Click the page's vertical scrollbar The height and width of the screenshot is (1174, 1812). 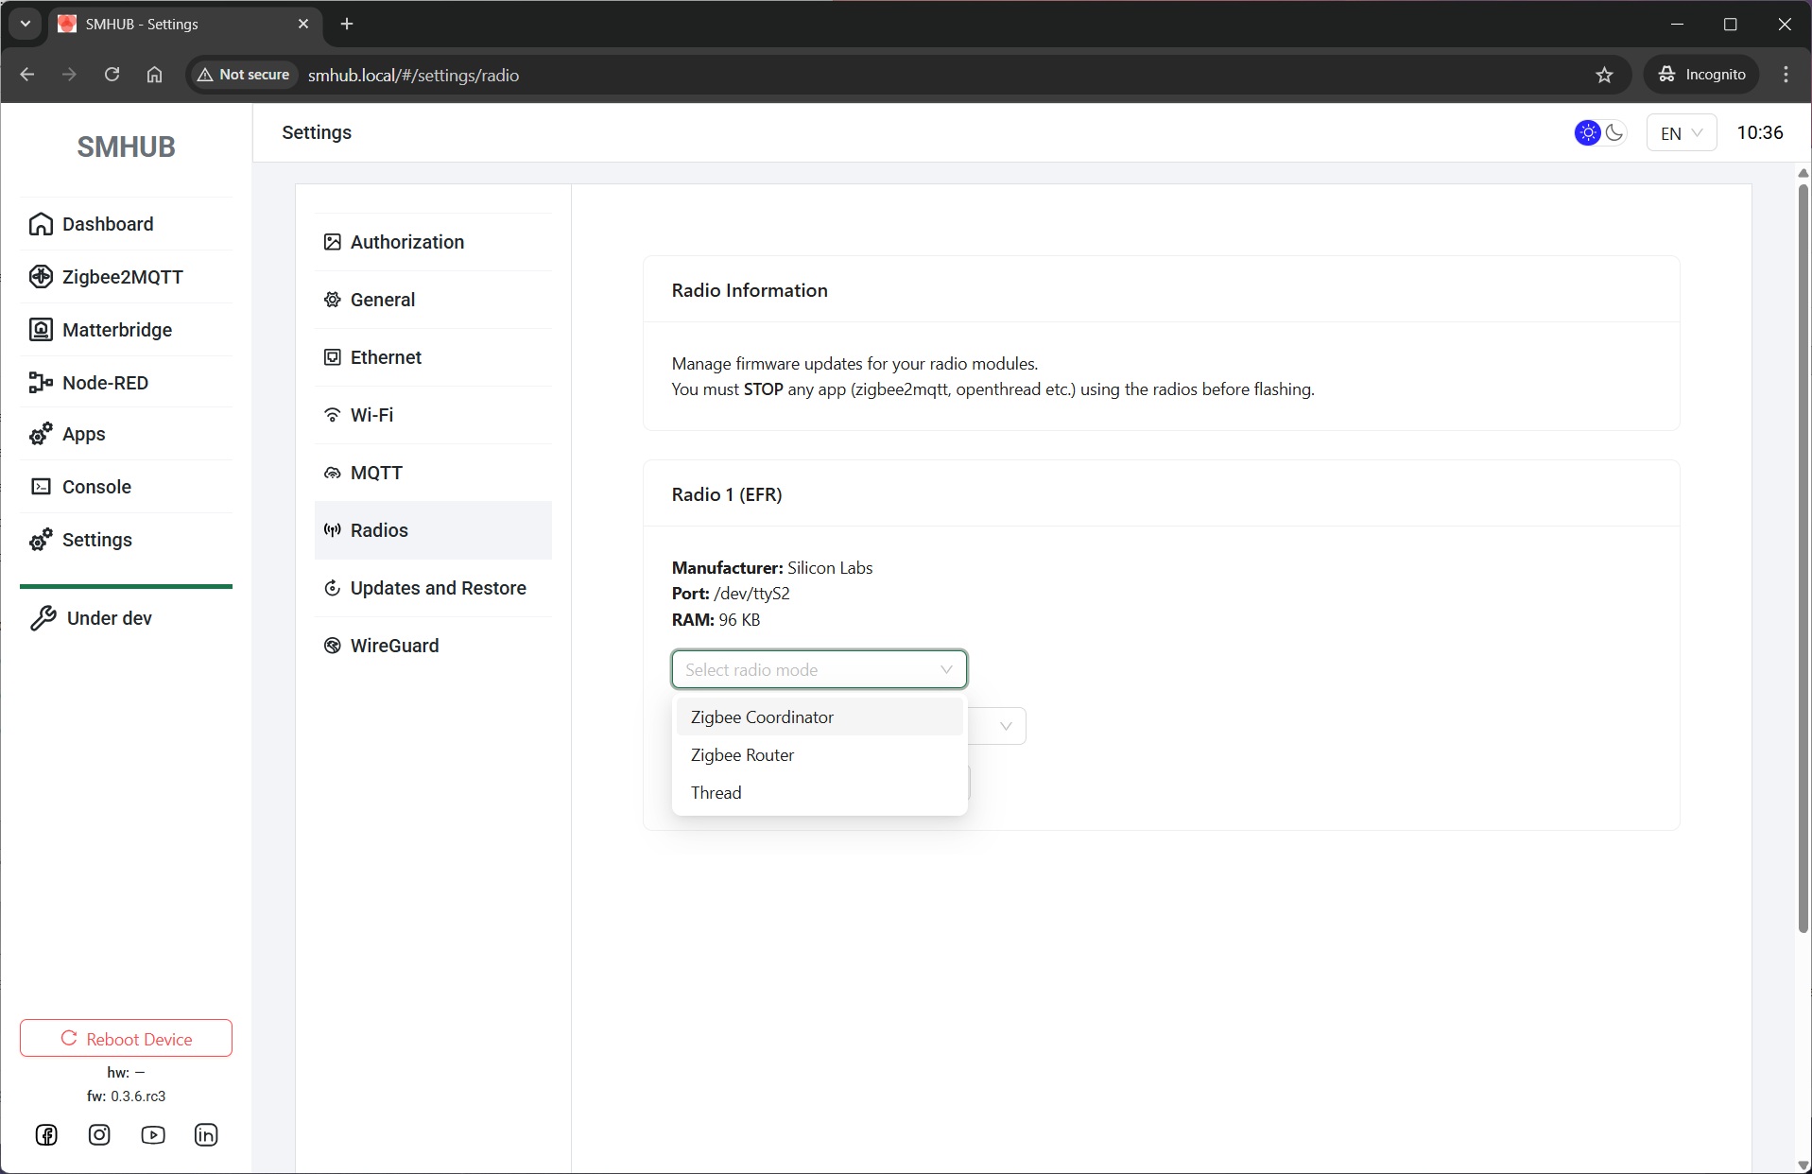point(1803,558)
